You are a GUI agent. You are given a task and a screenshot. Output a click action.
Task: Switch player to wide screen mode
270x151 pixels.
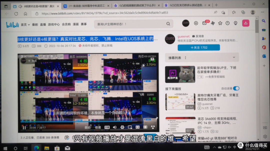tap(137, 127)
